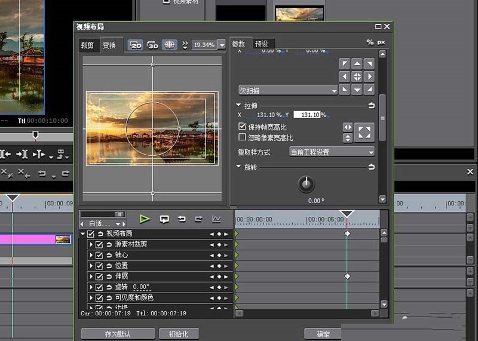Click the undo arrow in keyframe toolbar
478x341 pixels.
coord(182,219)
